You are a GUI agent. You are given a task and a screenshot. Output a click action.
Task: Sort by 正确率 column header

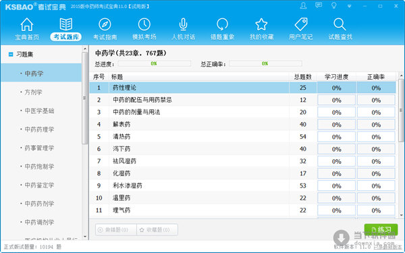376,77
